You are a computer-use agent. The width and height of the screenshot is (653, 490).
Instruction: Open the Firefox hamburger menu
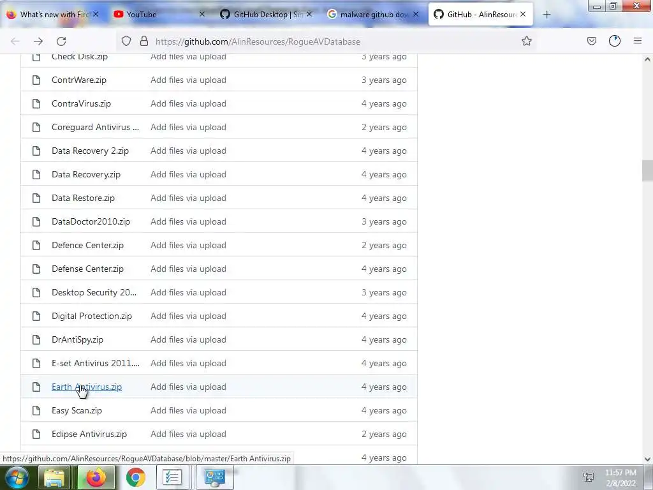tap(638, 41)
